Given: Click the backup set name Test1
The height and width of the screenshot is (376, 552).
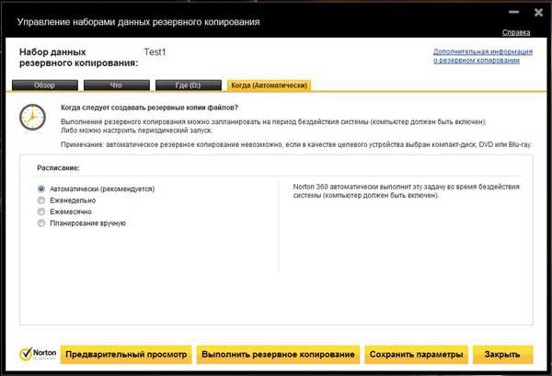Looking at the screenshot, I should [x=155, y=52].
